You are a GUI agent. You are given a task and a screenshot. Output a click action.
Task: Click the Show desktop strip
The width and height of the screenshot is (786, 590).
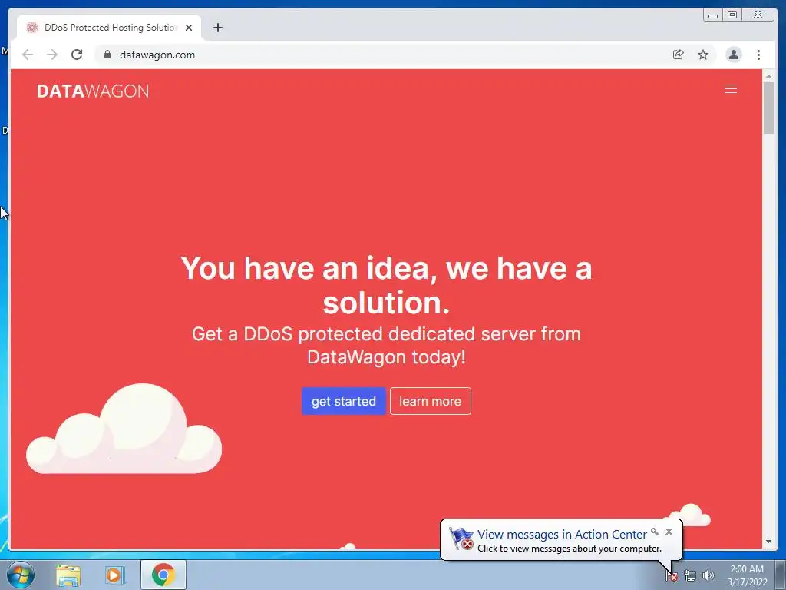[x=781, y=575]
